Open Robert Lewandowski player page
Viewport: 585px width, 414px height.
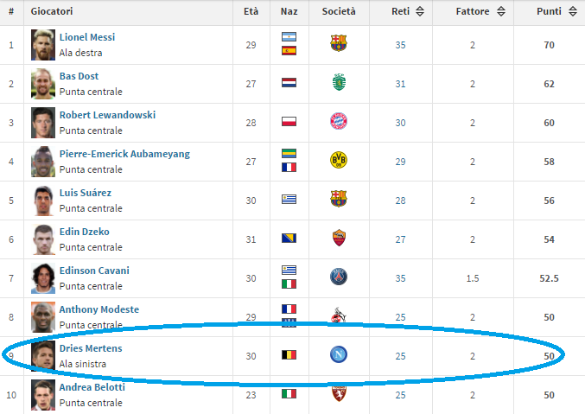[x=107, y=115]
